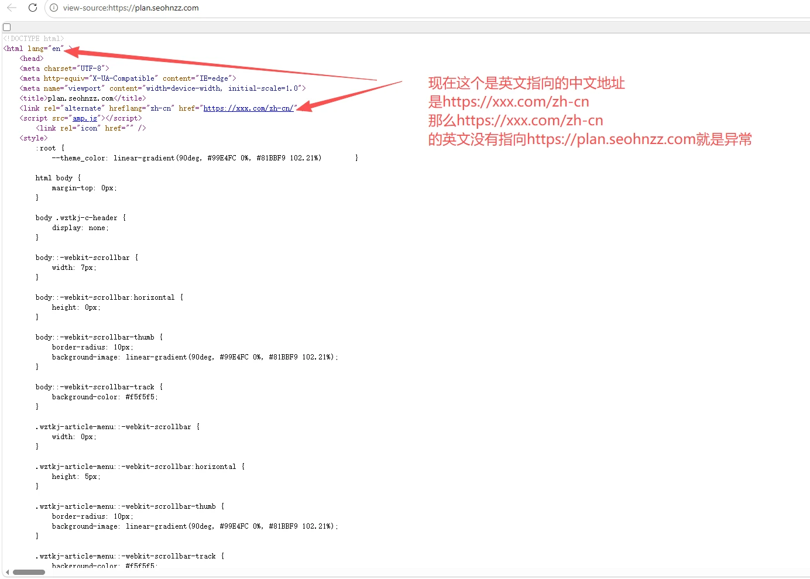This screenshot has width=810, height=579.
Task: Open the site information icon
Action: point(54,8)
